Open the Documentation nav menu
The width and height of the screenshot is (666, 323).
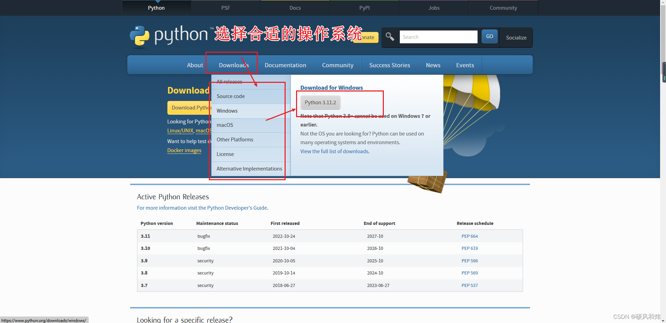coord(285,65)
